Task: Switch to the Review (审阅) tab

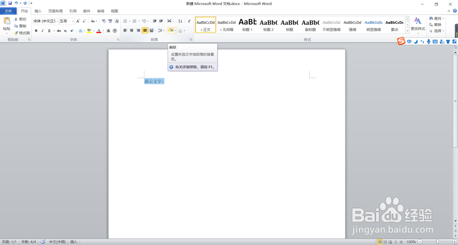Action: [100, 11]
